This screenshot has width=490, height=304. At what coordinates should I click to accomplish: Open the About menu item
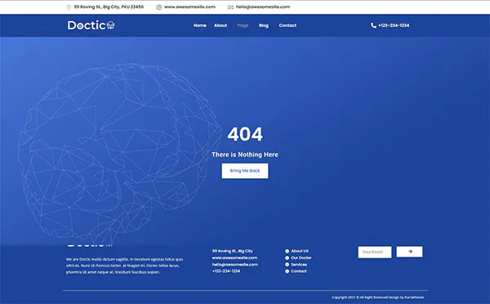coord(220,25)
